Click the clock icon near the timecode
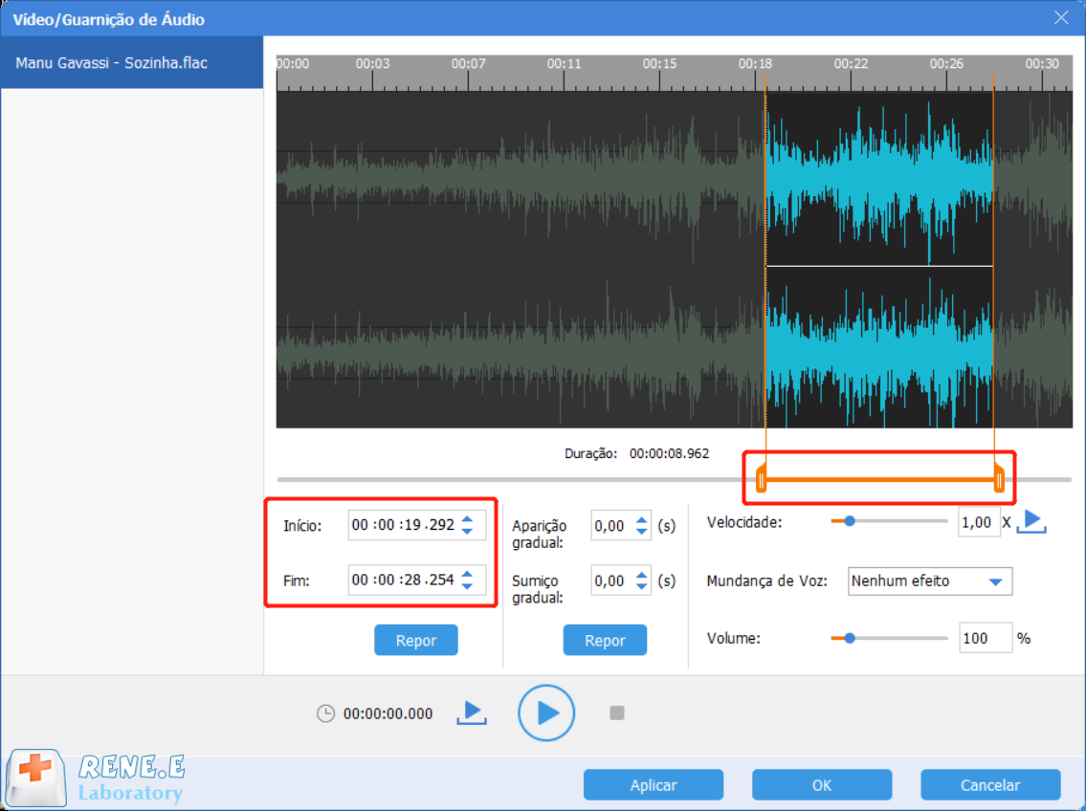This screenshot has height=811, width=1086. click(325, 713)
